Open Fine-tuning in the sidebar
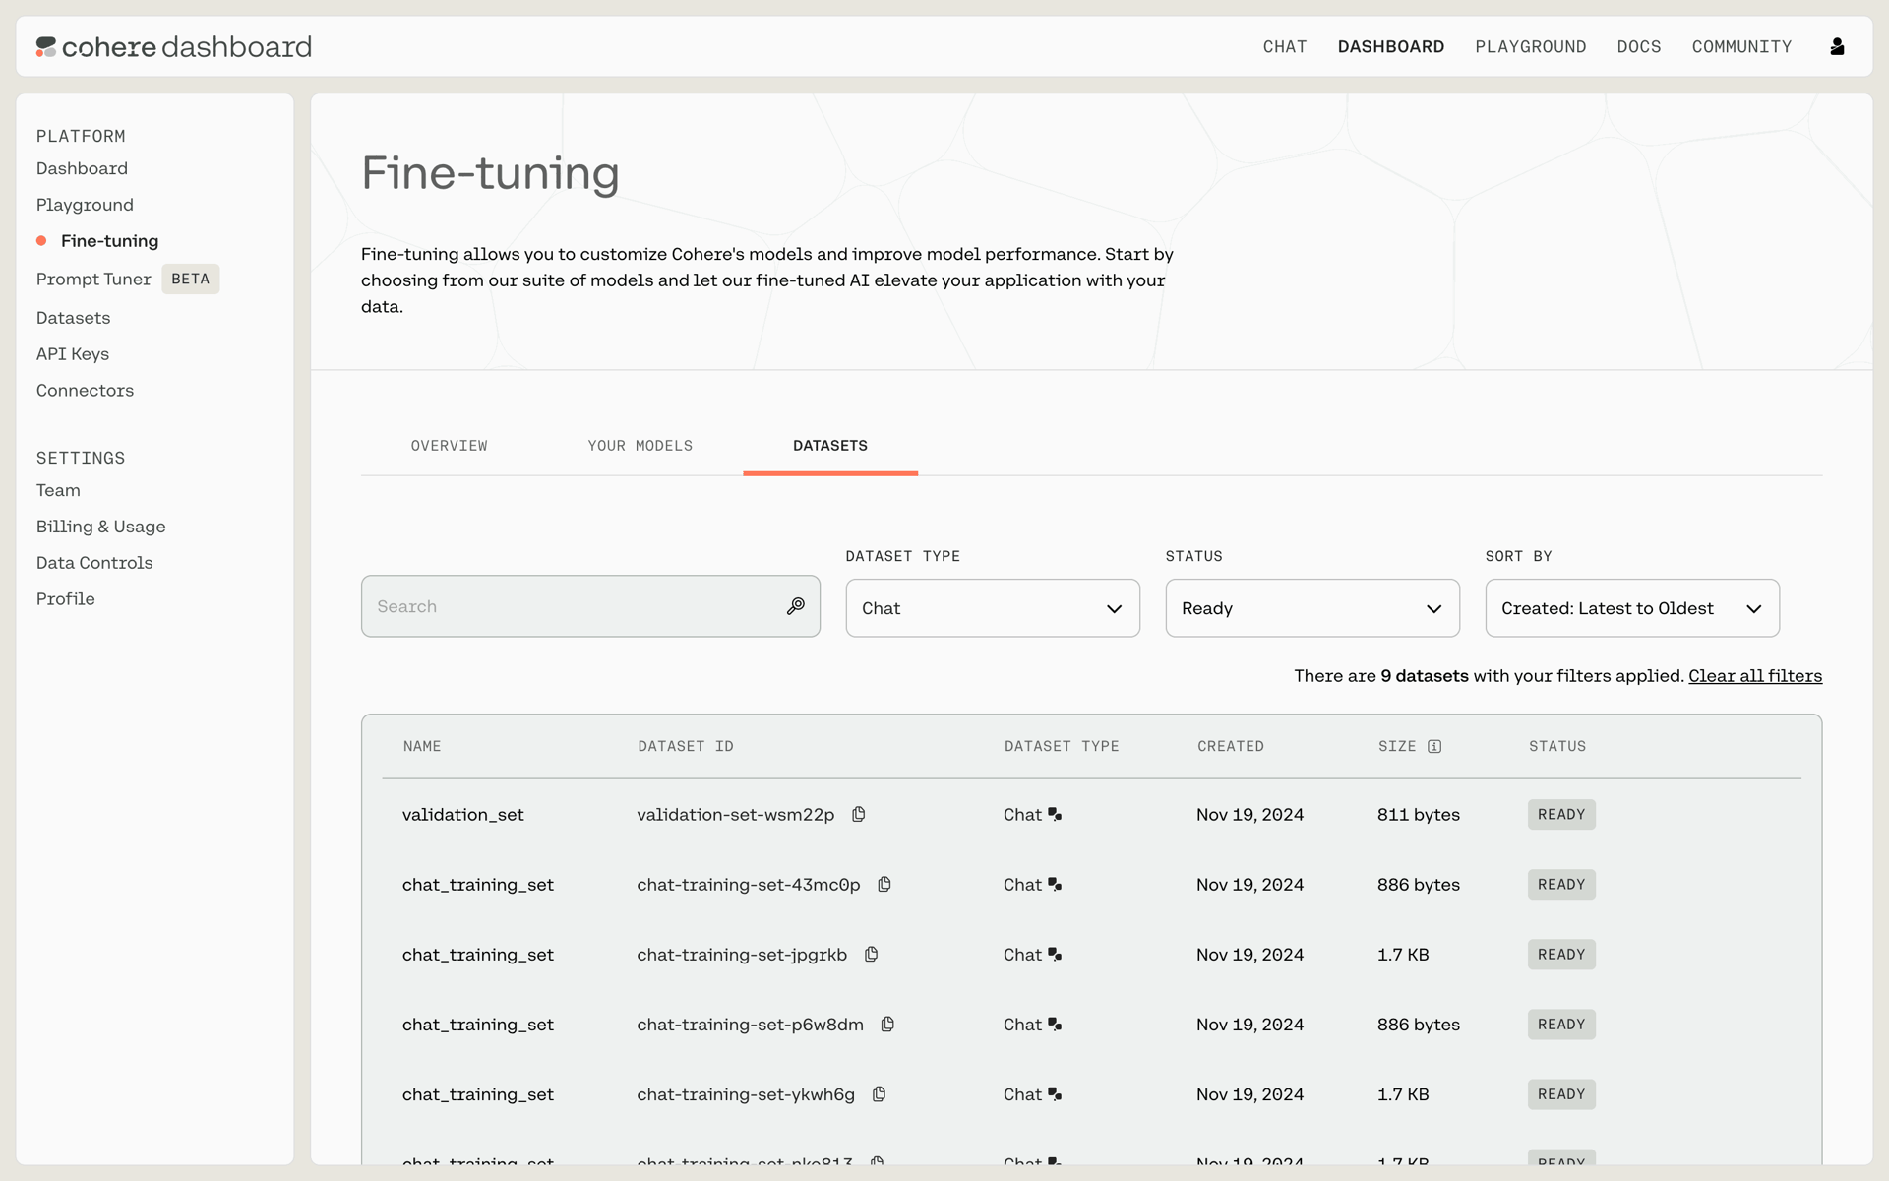 (109, 241)
